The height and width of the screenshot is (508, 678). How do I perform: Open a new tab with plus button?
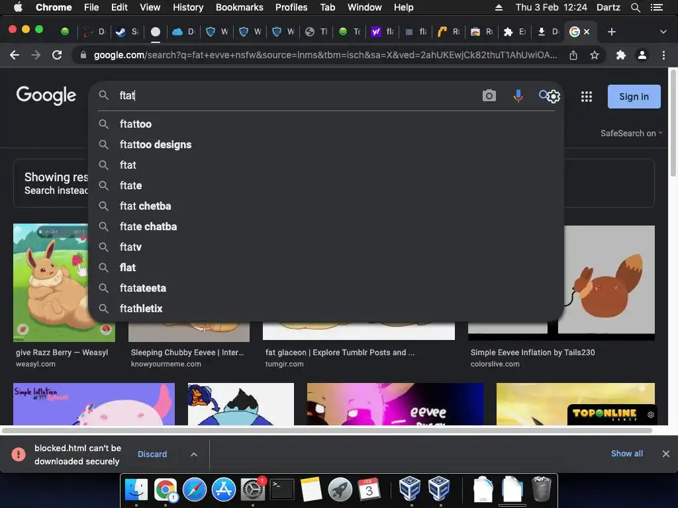611,32
